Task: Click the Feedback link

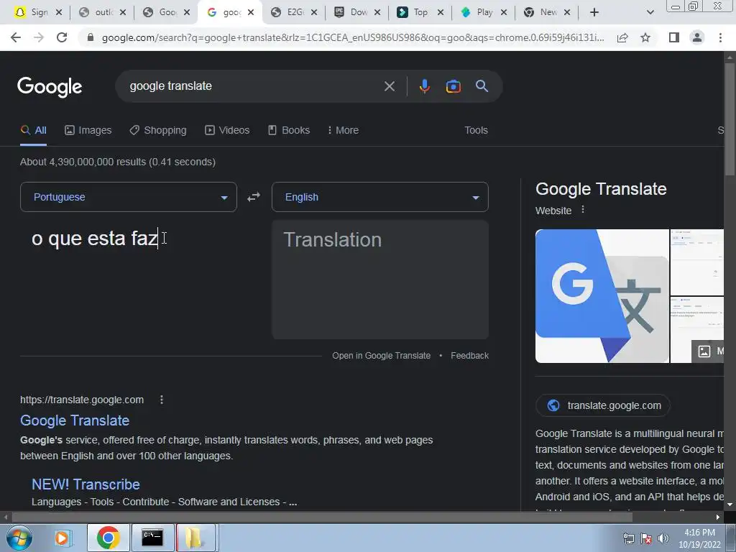Action: tap(469, 356)
